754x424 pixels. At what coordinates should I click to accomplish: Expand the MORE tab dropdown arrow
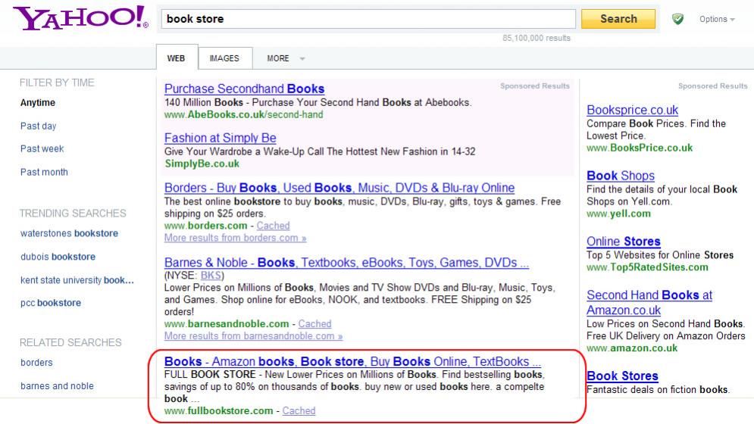pos(302,58)
